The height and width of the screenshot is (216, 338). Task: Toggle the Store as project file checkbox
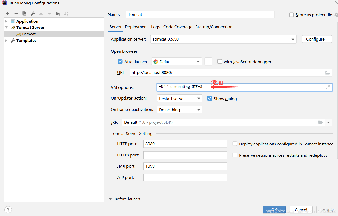click(291, 15)
